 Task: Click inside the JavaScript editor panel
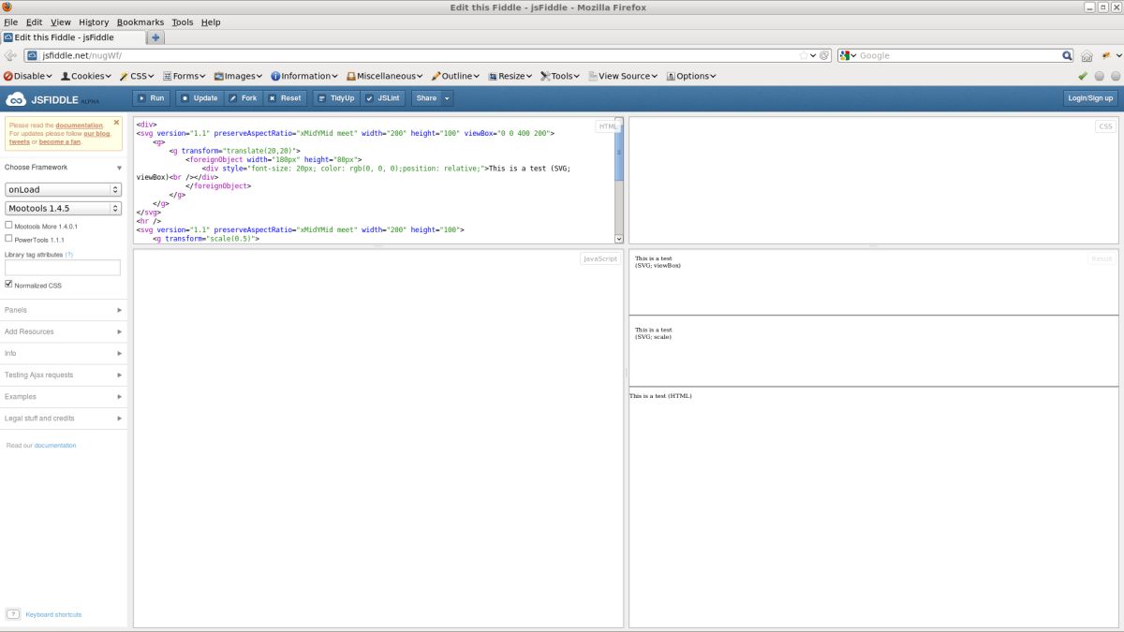378,438
